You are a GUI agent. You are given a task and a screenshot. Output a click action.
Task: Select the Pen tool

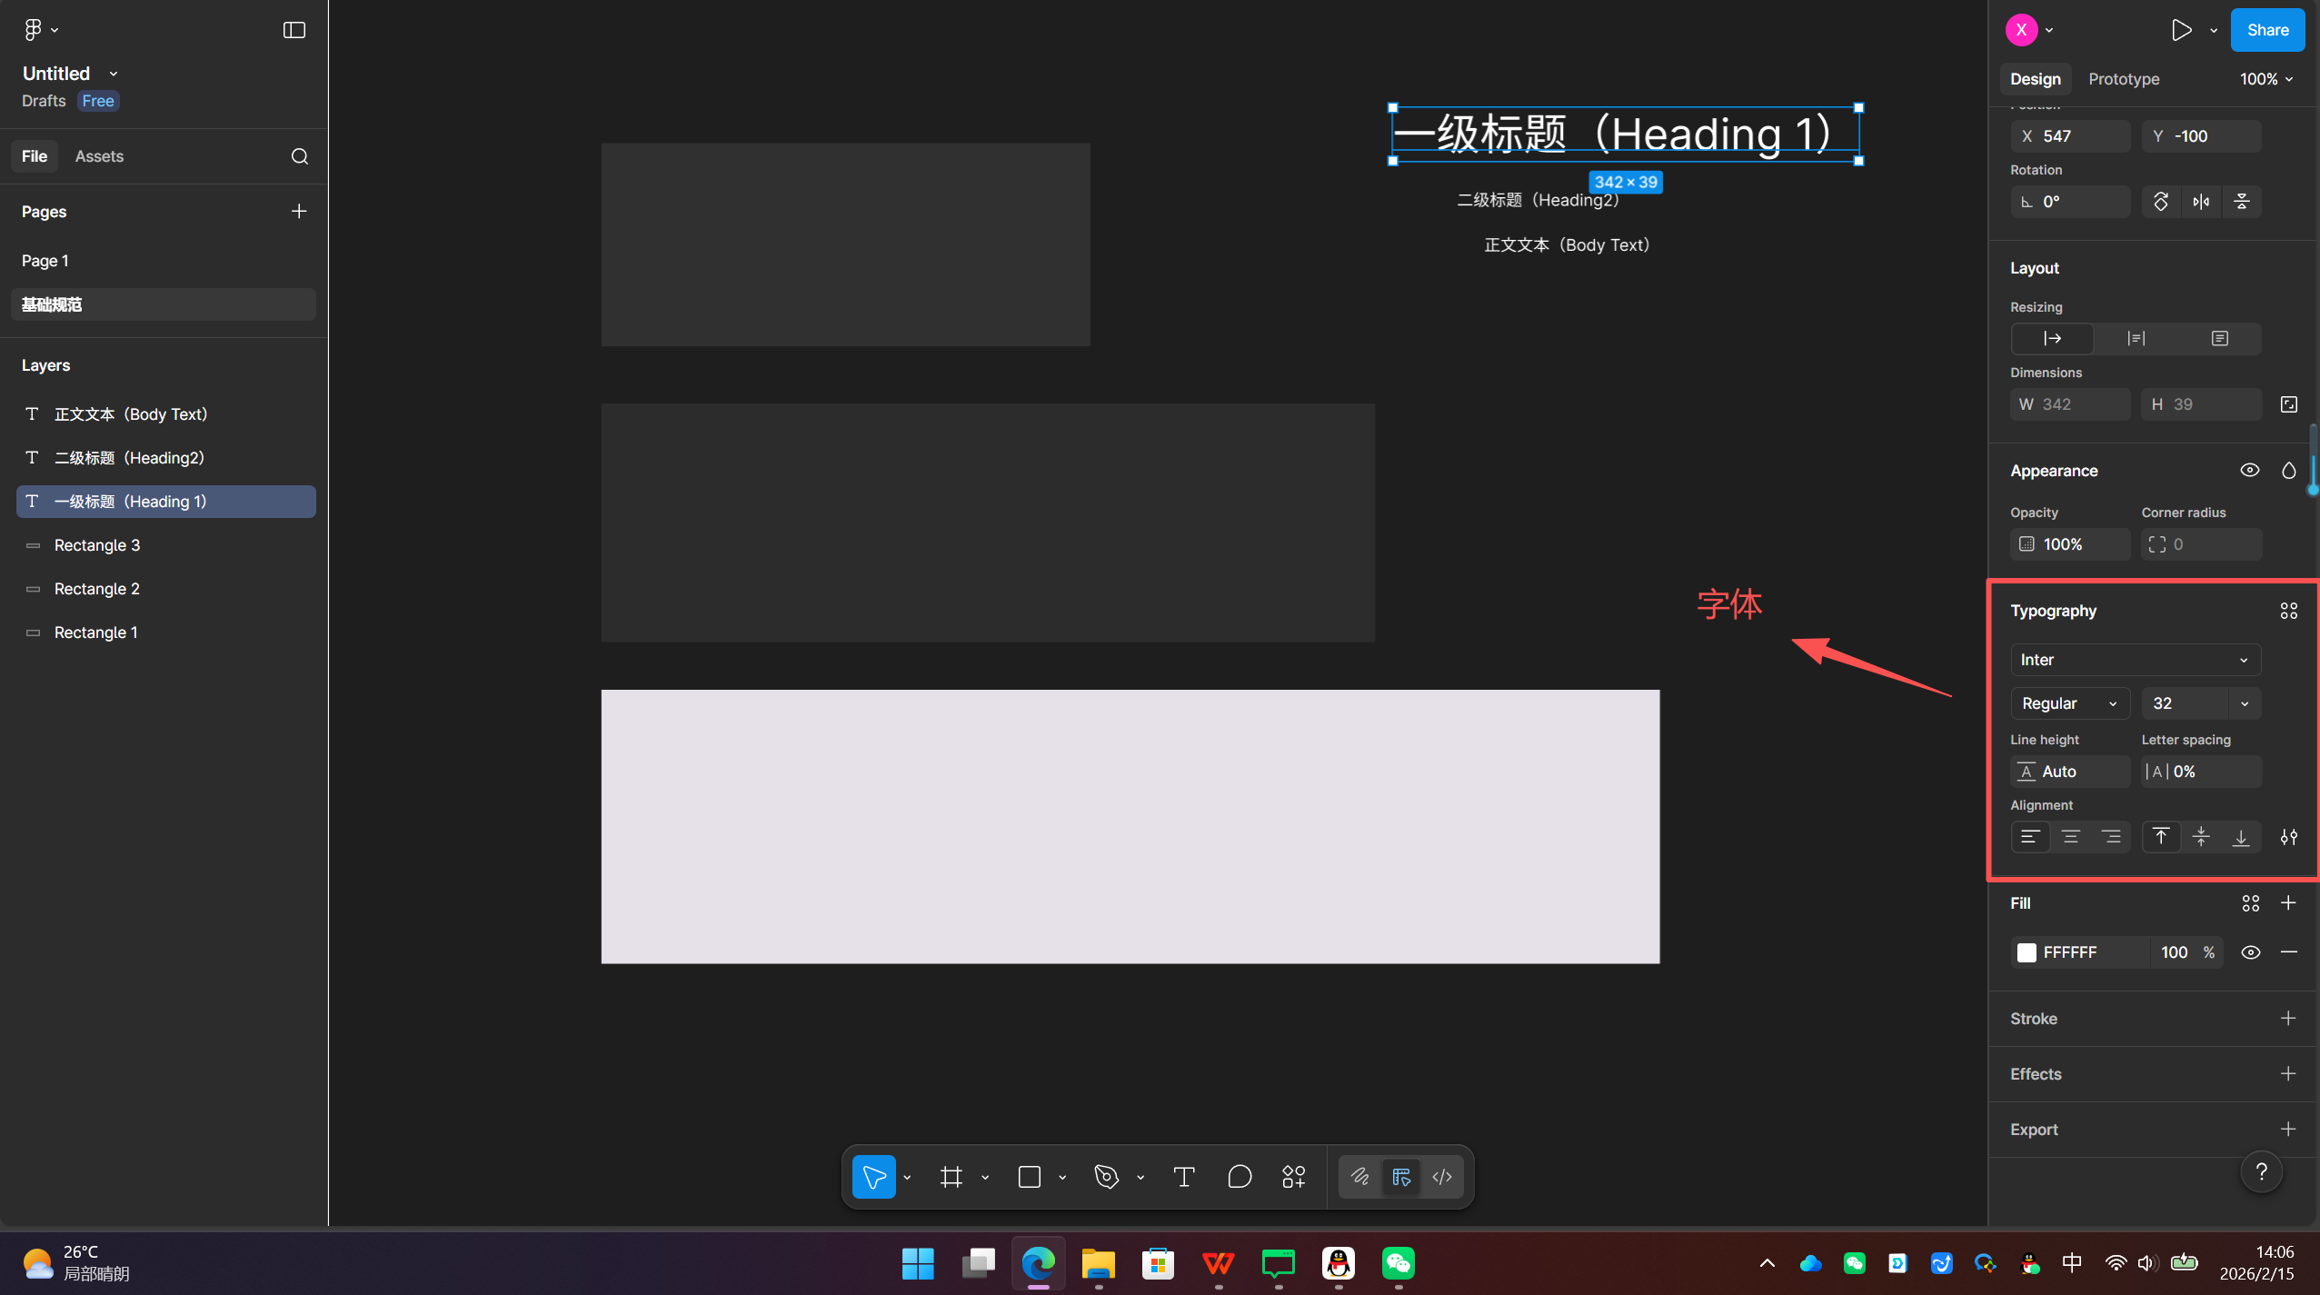point(1105,1176)
